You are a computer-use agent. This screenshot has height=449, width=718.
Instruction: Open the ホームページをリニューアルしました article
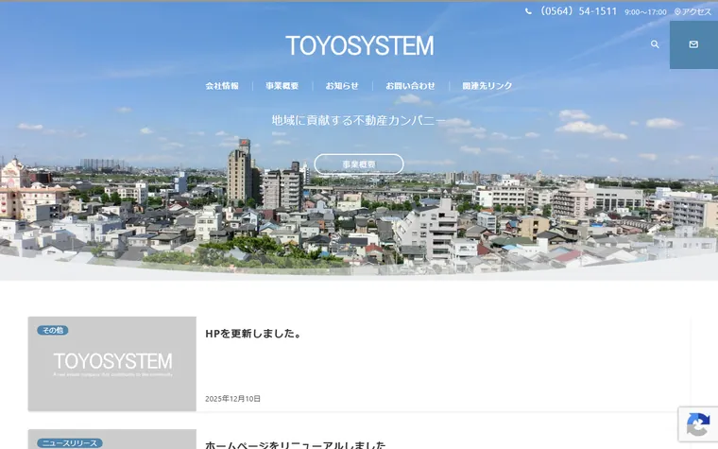pos(296,444)
